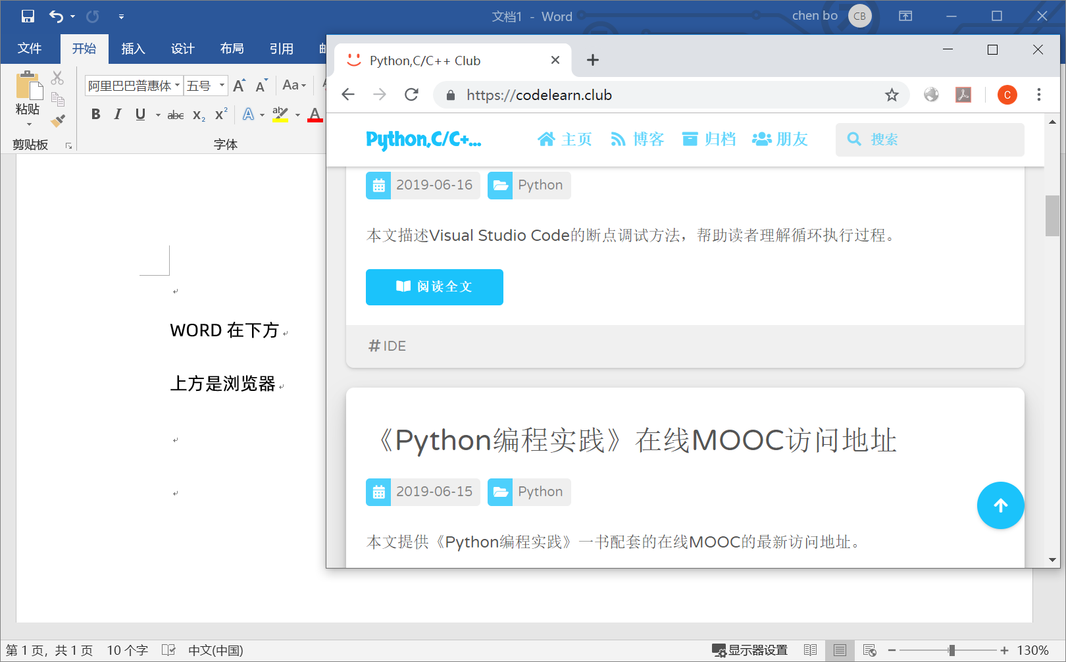Bookmark this page with star icon

tap(892, 95)
